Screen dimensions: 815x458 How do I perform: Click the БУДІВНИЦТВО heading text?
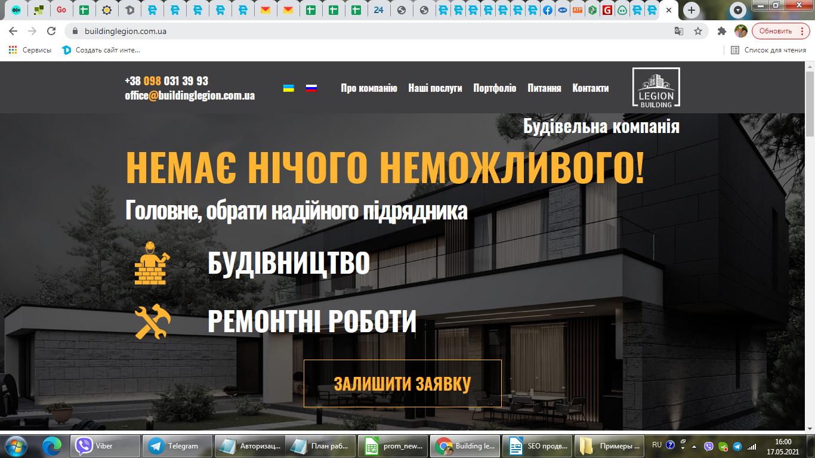[x=289, y=263]
